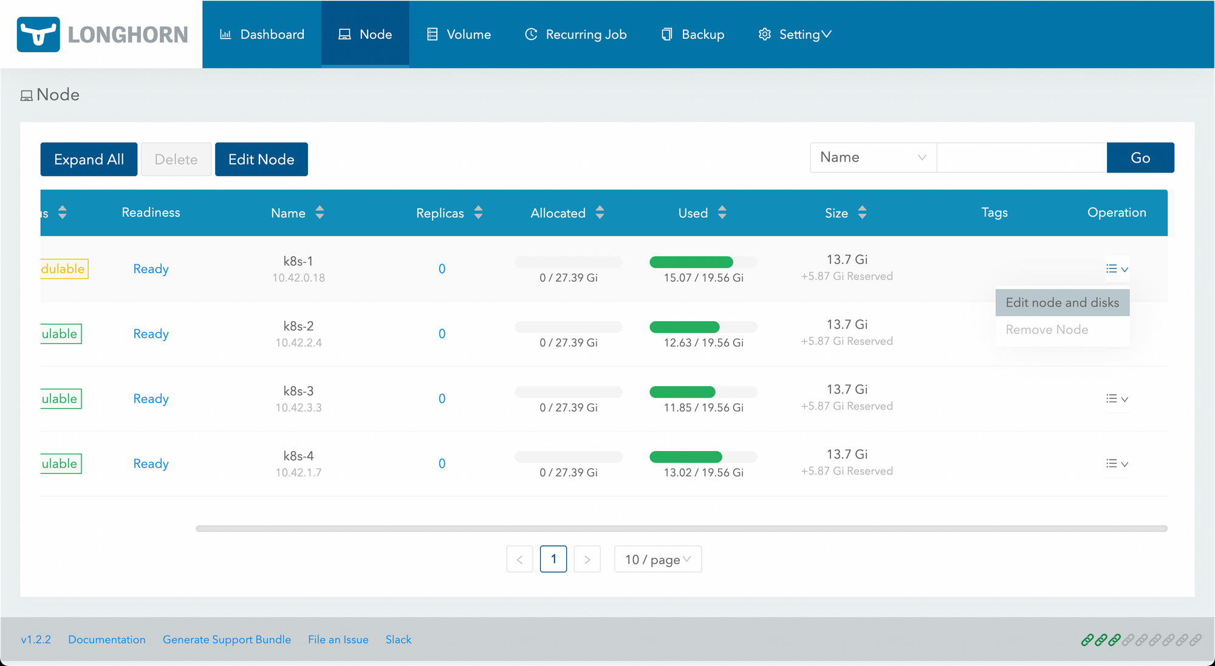
Task: Sort by the Used column arrows
Action: click(x=722, y=212)
